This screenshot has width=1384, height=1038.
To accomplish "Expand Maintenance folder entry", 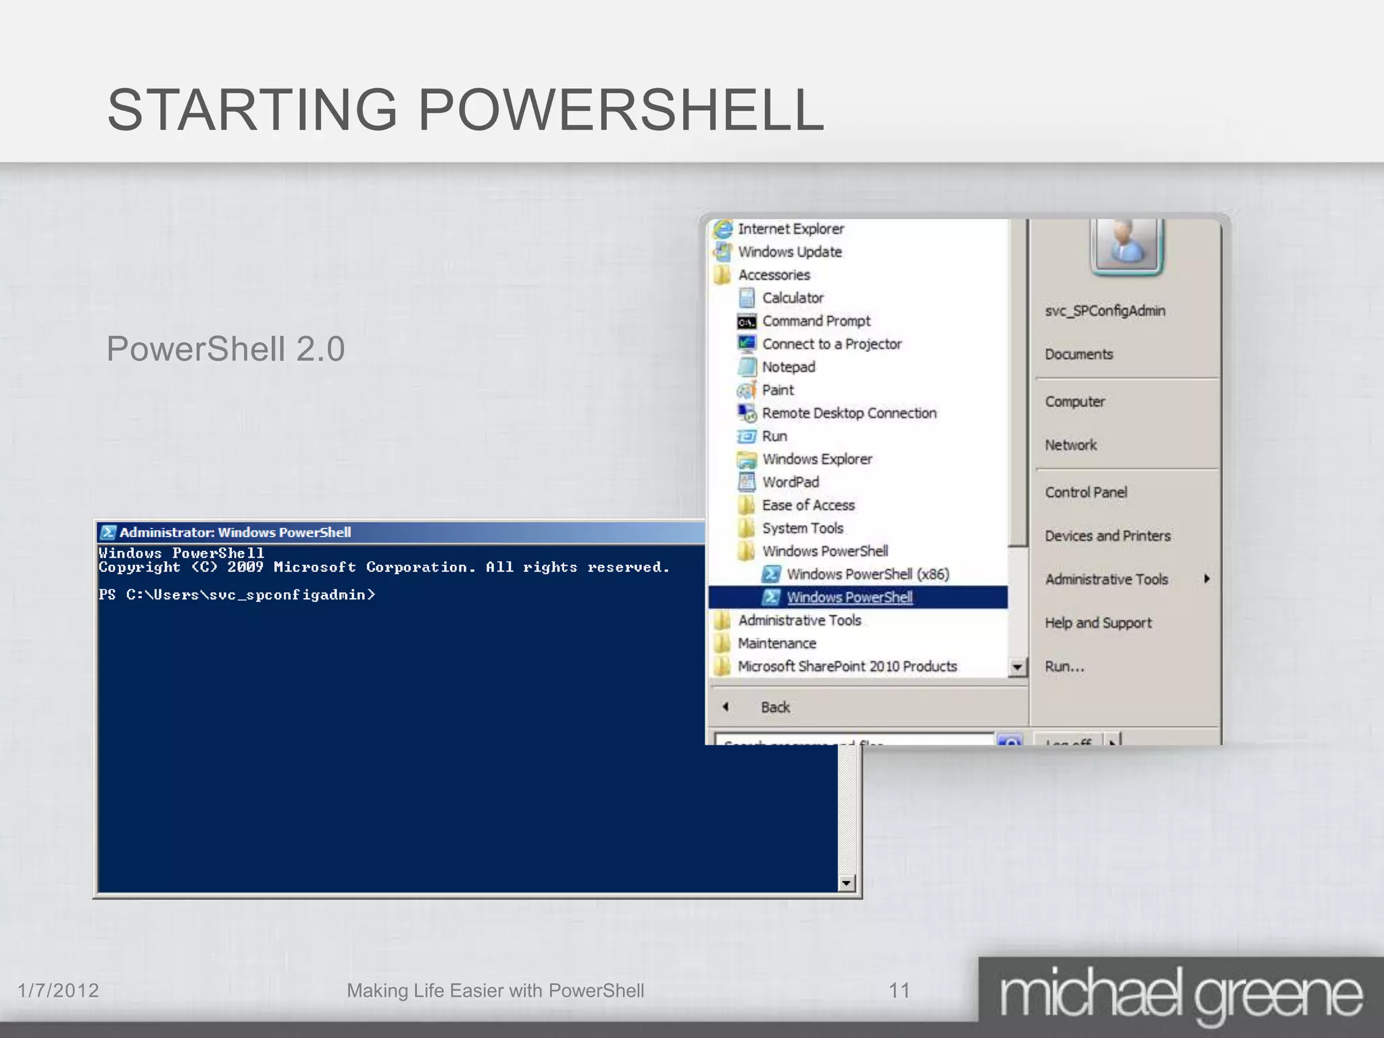I will pos(777,643).
